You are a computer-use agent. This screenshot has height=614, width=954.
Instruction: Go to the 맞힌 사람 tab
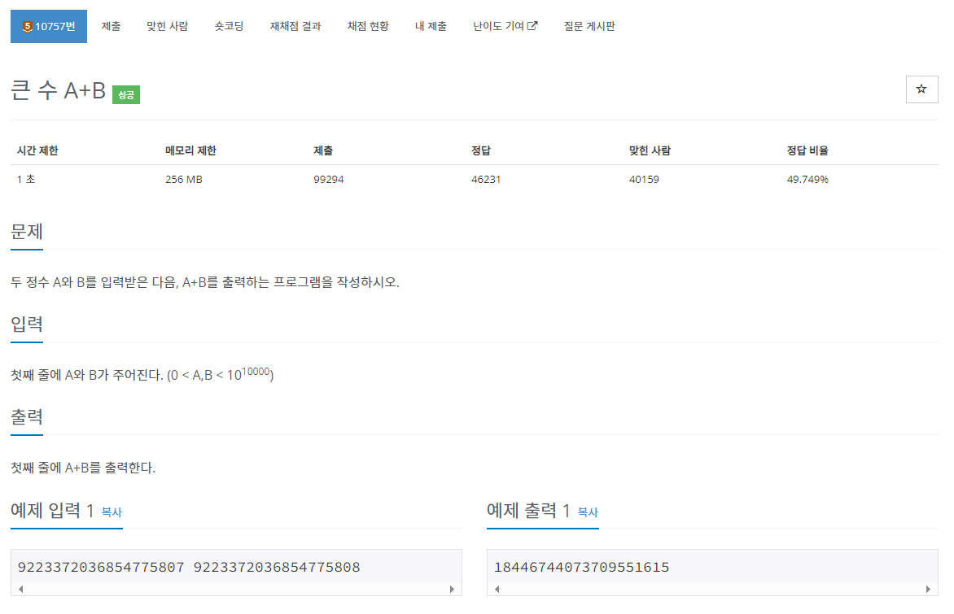pos(168,26)
